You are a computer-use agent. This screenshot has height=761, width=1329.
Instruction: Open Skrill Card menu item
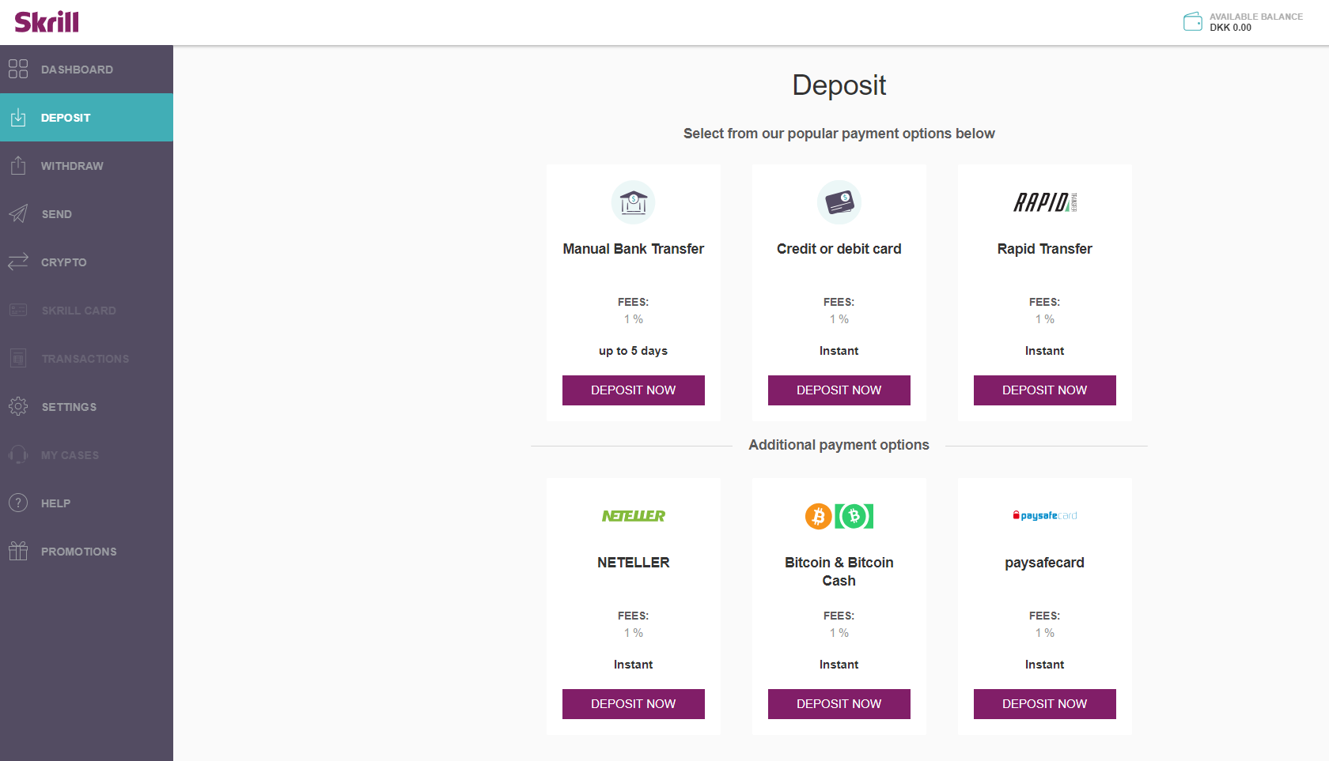pyautogui.click(x=86, y=311)
